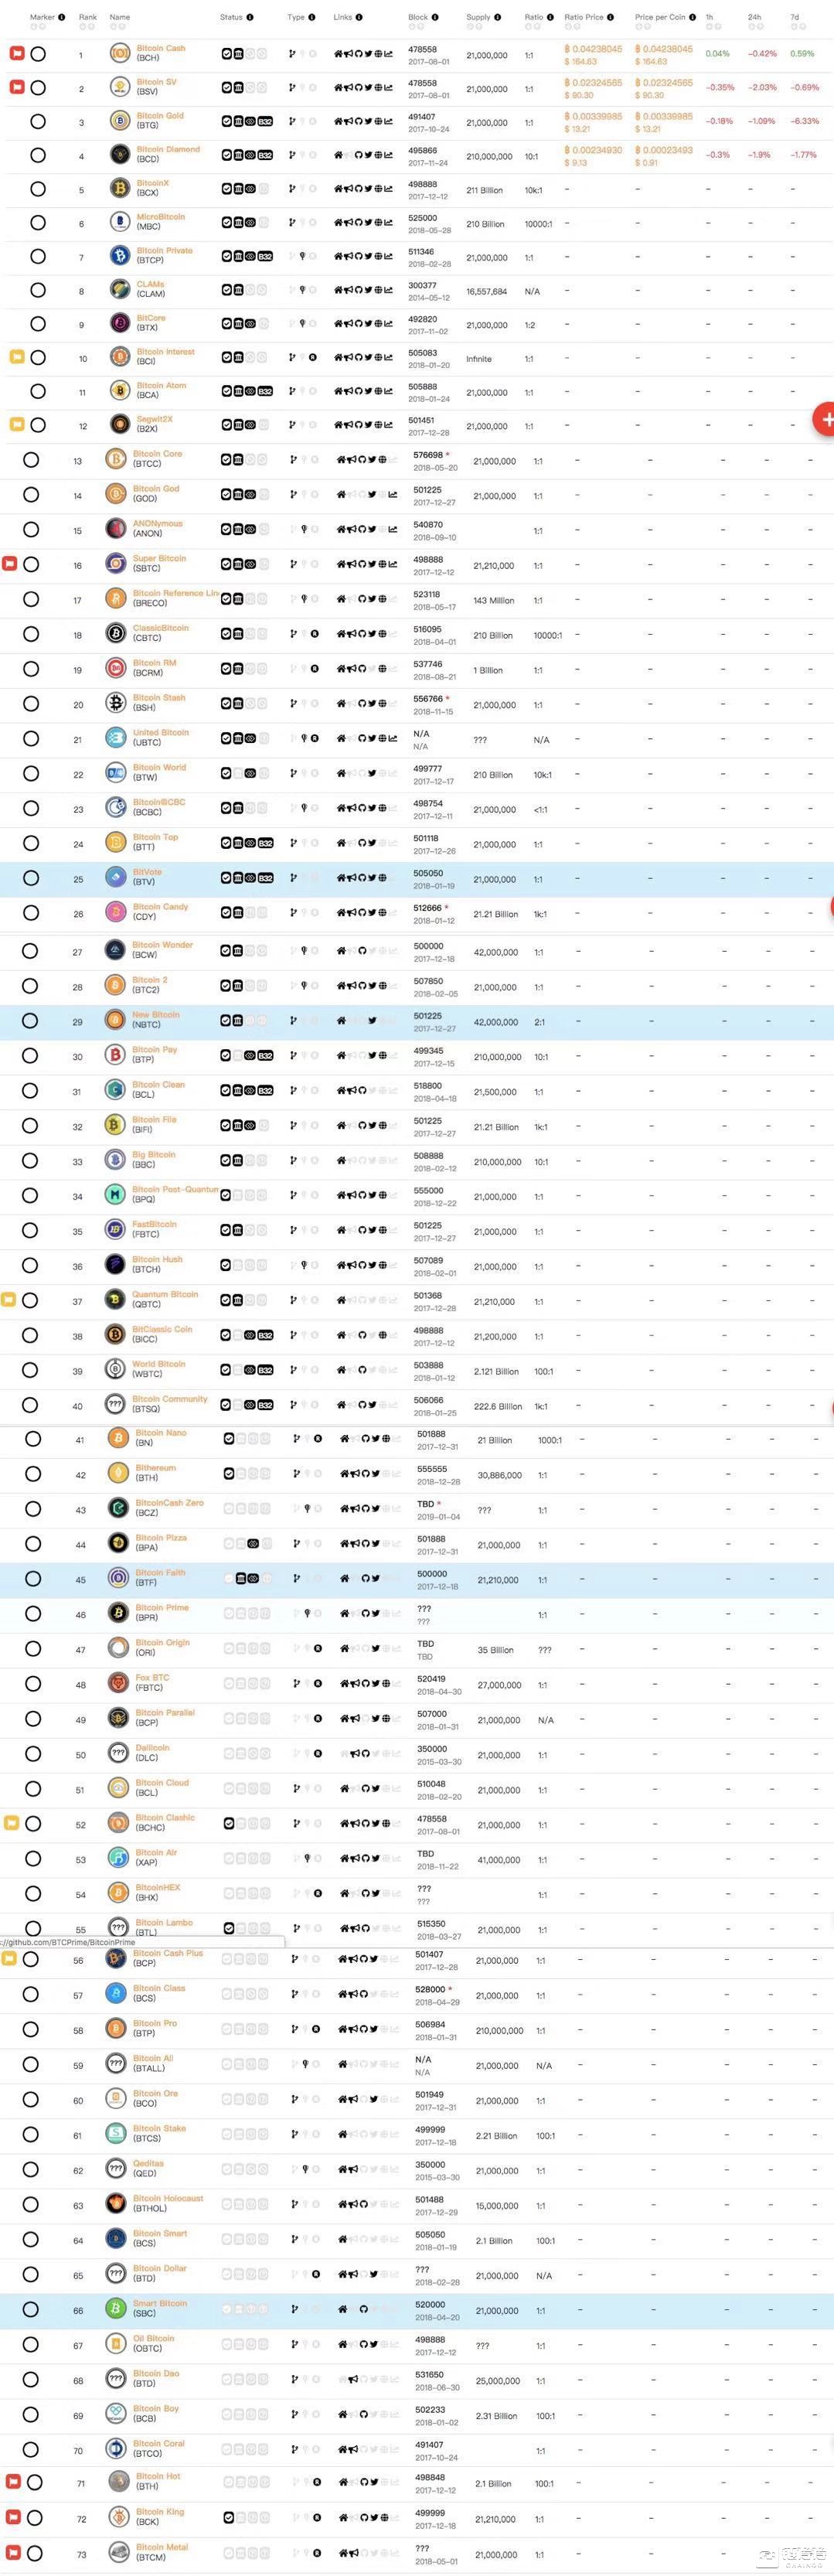Sort table by Block column header

click(x=418, y=17)
